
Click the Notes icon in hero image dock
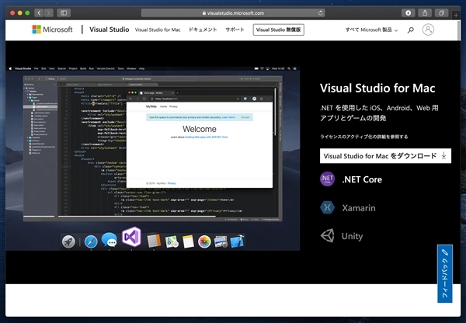click(x=188, y=241)
